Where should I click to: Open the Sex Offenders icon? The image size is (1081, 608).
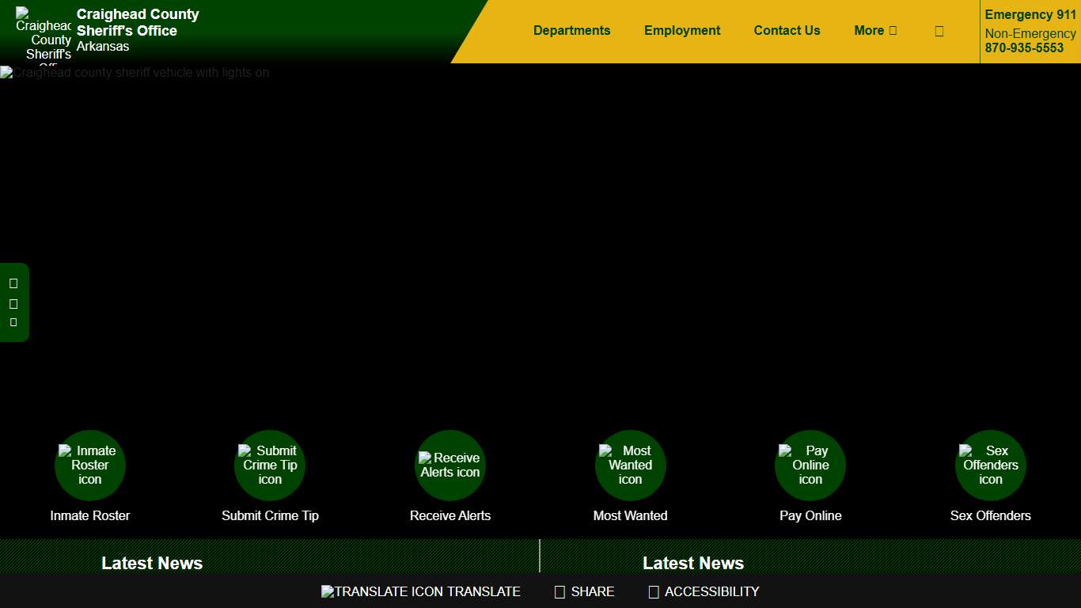click(x=990, y=465)
